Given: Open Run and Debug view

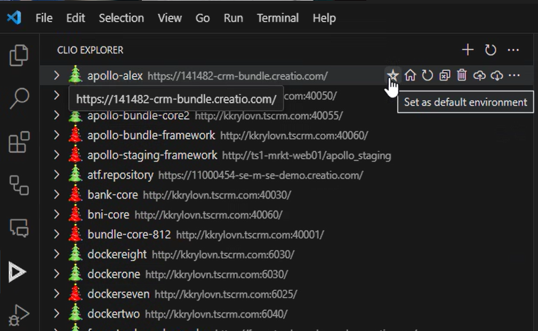Looking at the screenshot, I should 18,315.
